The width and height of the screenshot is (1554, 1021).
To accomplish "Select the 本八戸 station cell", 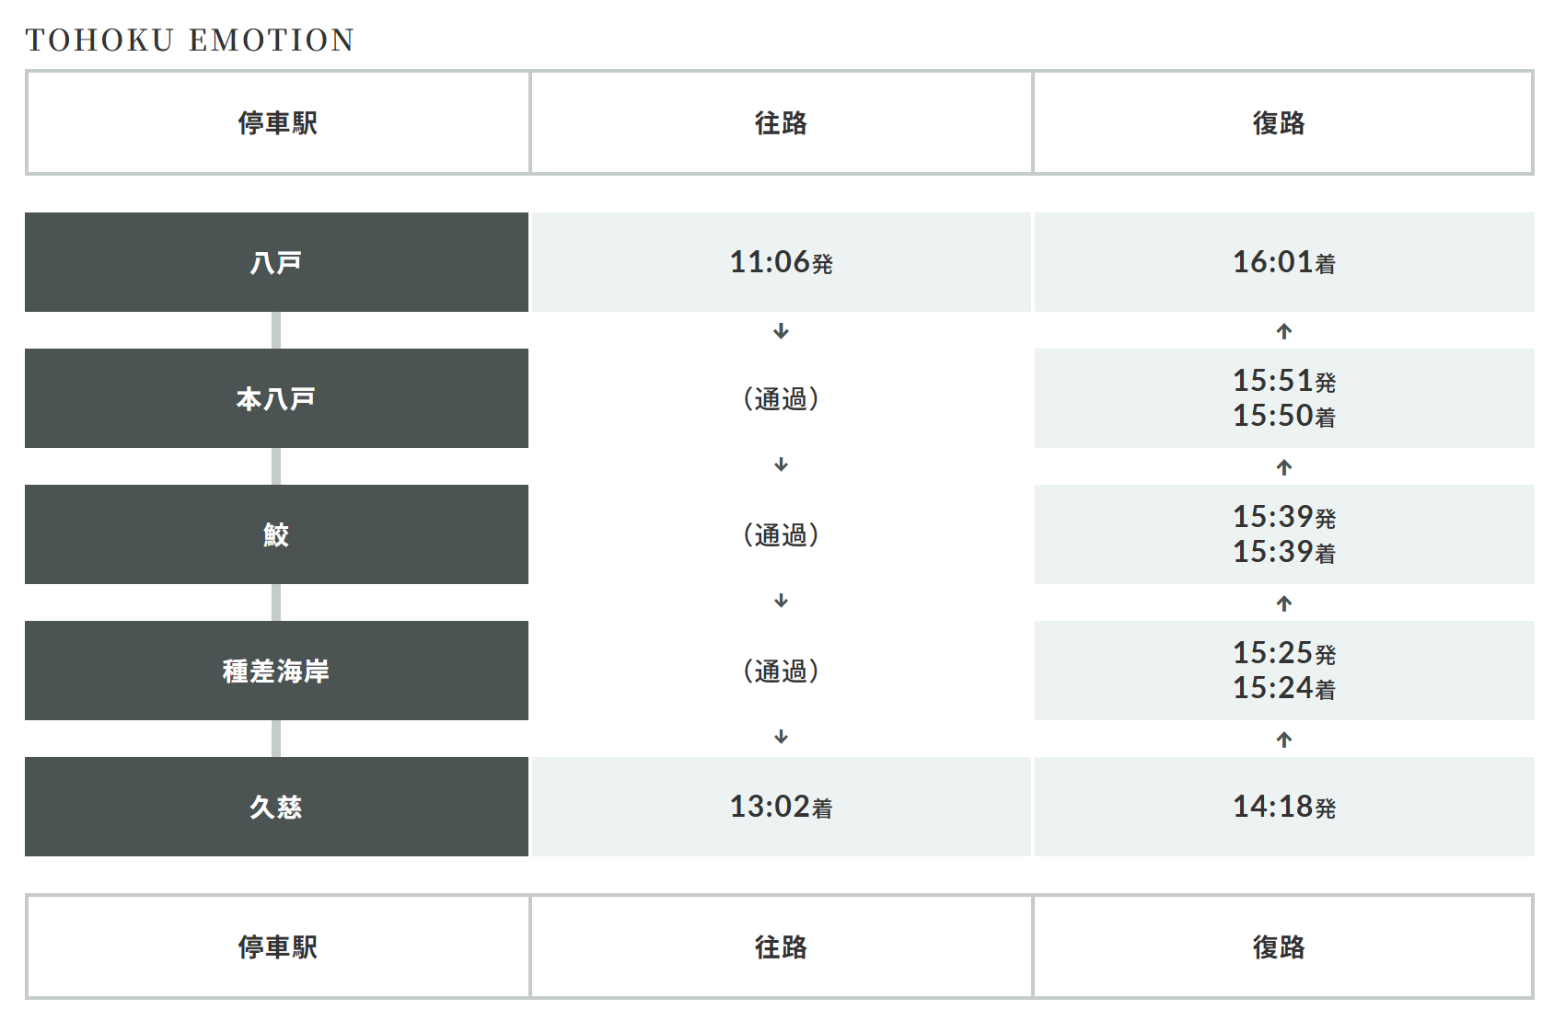I will click(276, 399).
